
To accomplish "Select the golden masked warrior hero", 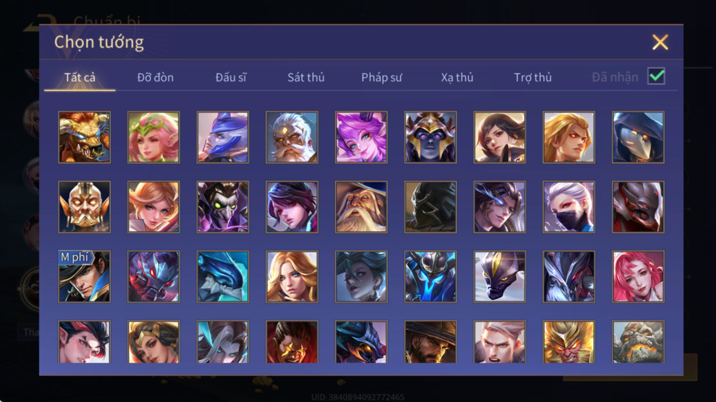I will (x=84, y=207).
